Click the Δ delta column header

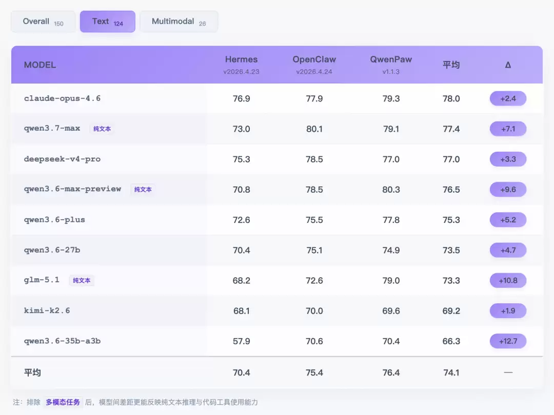click(508, 65)
